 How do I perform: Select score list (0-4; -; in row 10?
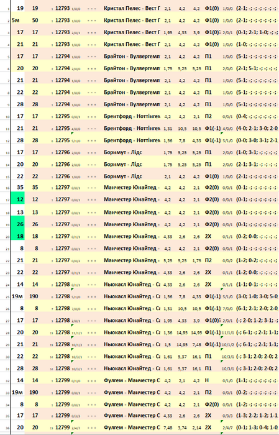point(257,116)
